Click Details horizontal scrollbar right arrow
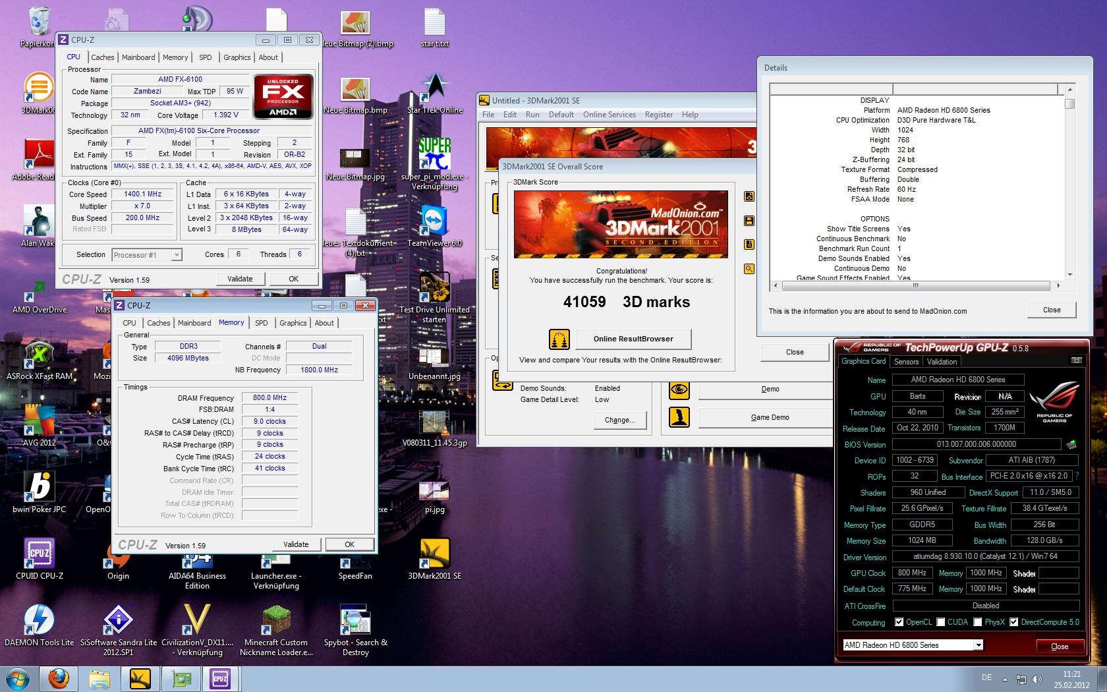The width and height of the screenshot is (1107, 692). (x=1058, y=285)
